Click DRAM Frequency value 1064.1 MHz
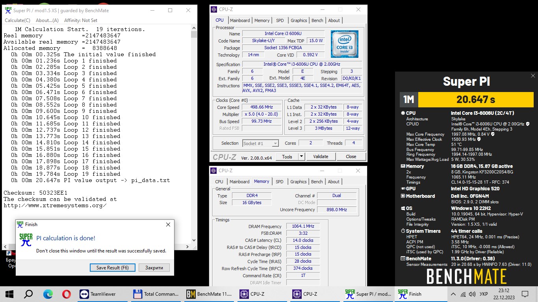Viewport: 538px width, 302px height. pos(303,226)
